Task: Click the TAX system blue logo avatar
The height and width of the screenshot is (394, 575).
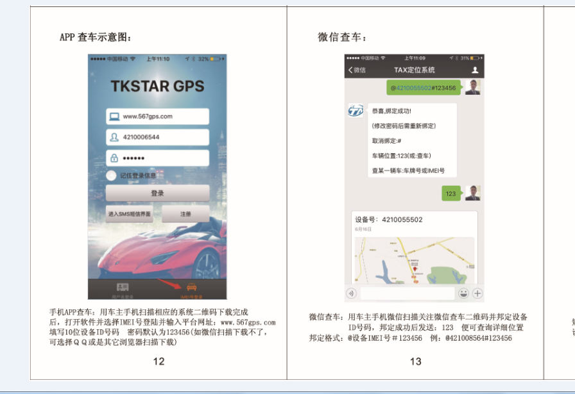Action: coord(356,110)
